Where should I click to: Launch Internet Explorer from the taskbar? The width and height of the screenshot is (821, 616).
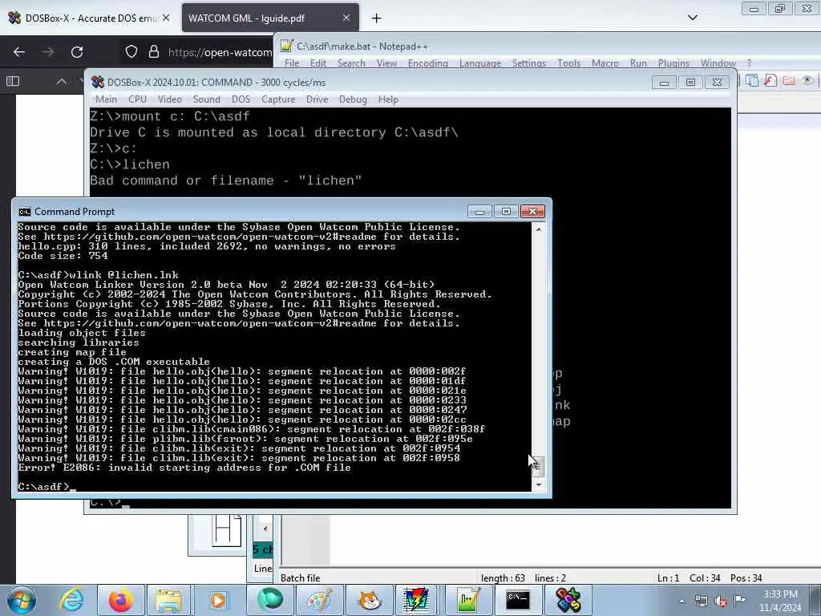(x=71, y=600)
